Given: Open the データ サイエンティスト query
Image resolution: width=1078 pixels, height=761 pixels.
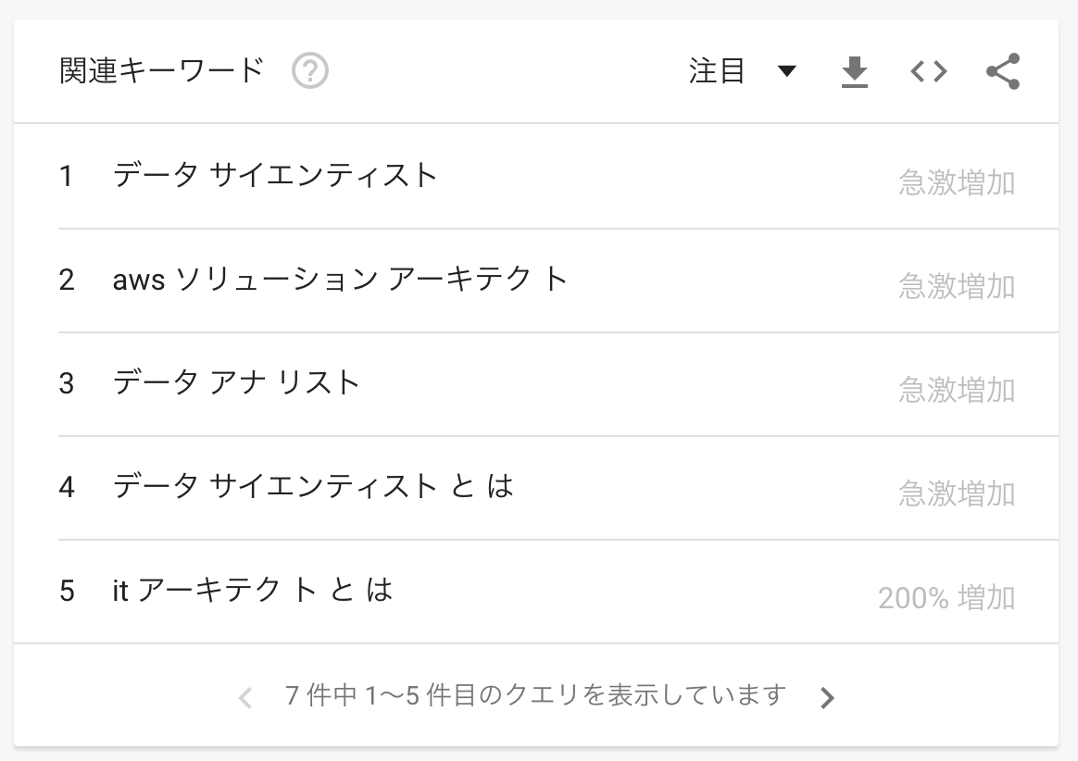Looking at the screenshot, I should tap(275, 175).
